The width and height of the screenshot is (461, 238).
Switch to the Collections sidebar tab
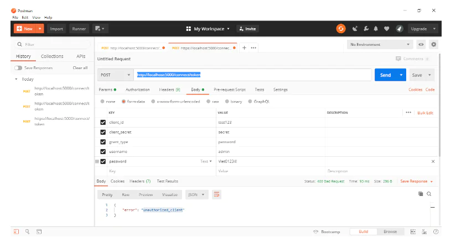point(52,56)
